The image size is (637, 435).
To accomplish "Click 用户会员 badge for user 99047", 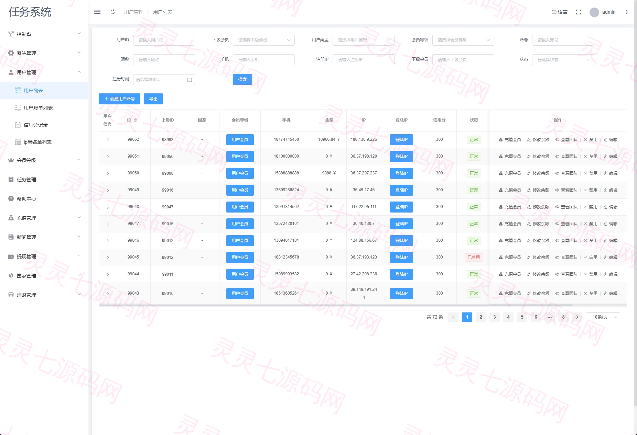I will pyautogui.click(x=240, y=224).
